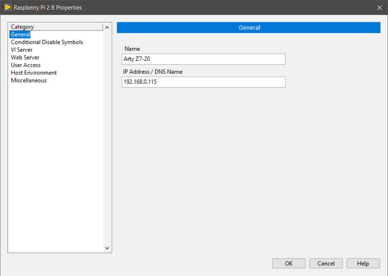The image size is (388, 276).
Task: Confirm changes with the OK button
Action: (289, 263)
